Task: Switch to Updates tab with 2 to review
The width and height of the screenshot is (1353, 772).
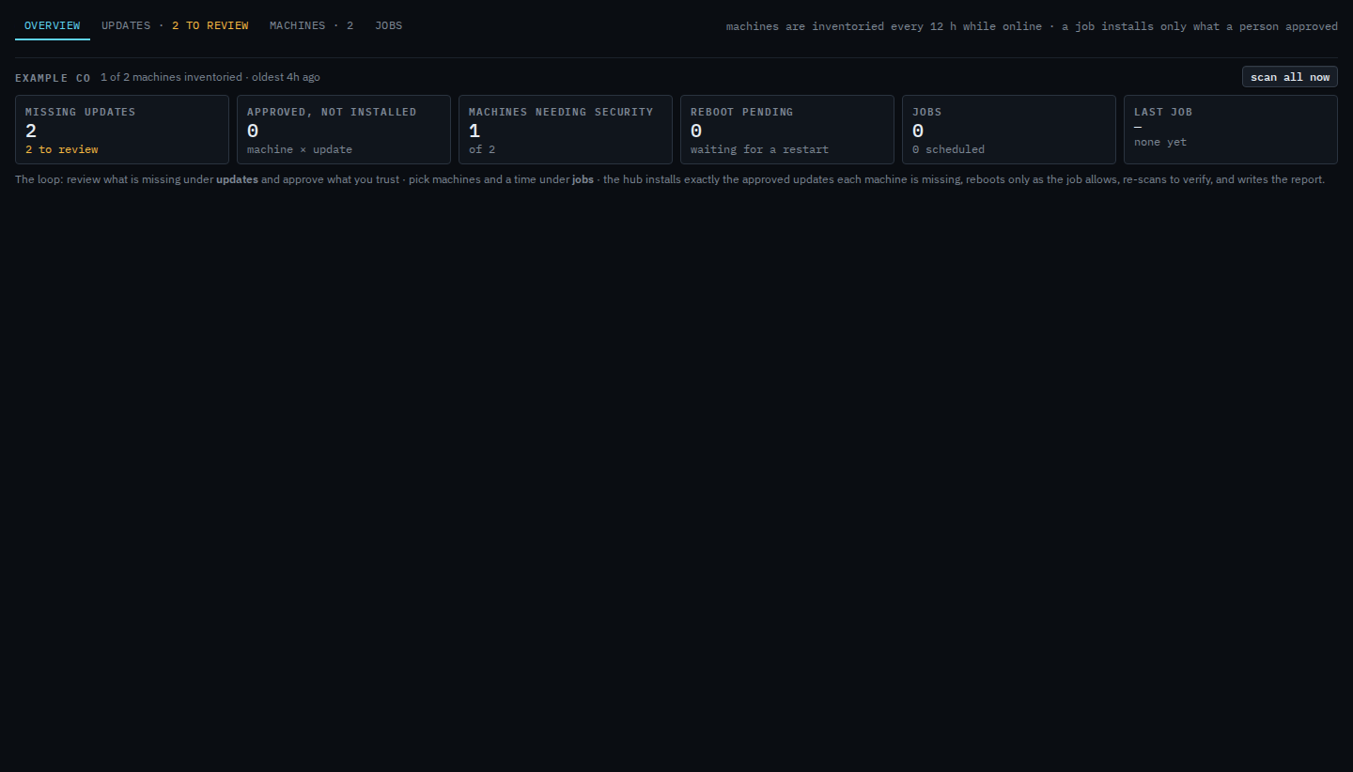Action: (175, 25)
